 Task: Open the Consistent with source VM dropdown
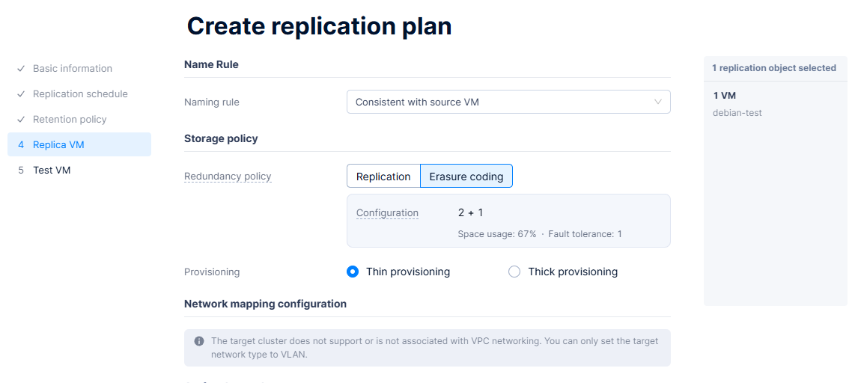click(508, 102)
